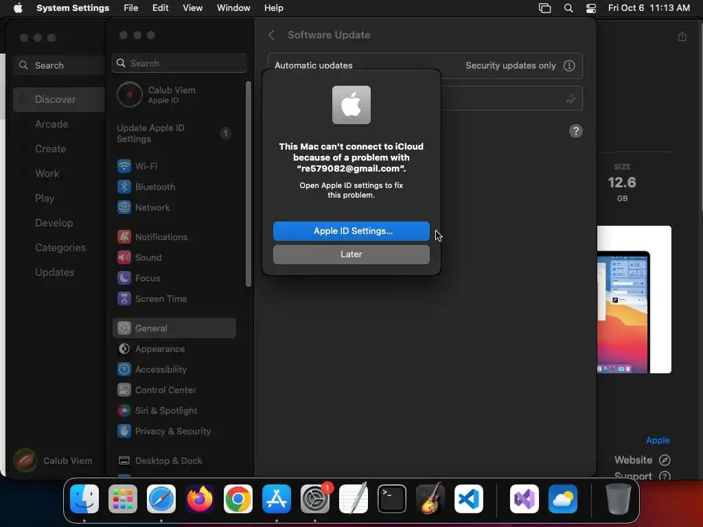Select Develop in App Store sidebar
This screenshot has width=703, height=527.
click(x=59, y=223)
